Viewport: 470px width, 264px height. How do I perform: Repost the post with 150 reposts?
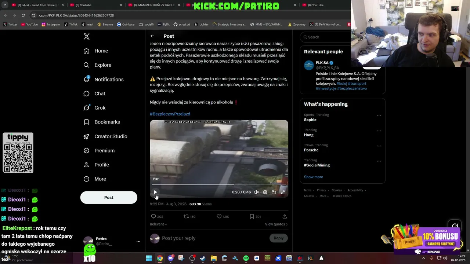click(x=189, y=216)
